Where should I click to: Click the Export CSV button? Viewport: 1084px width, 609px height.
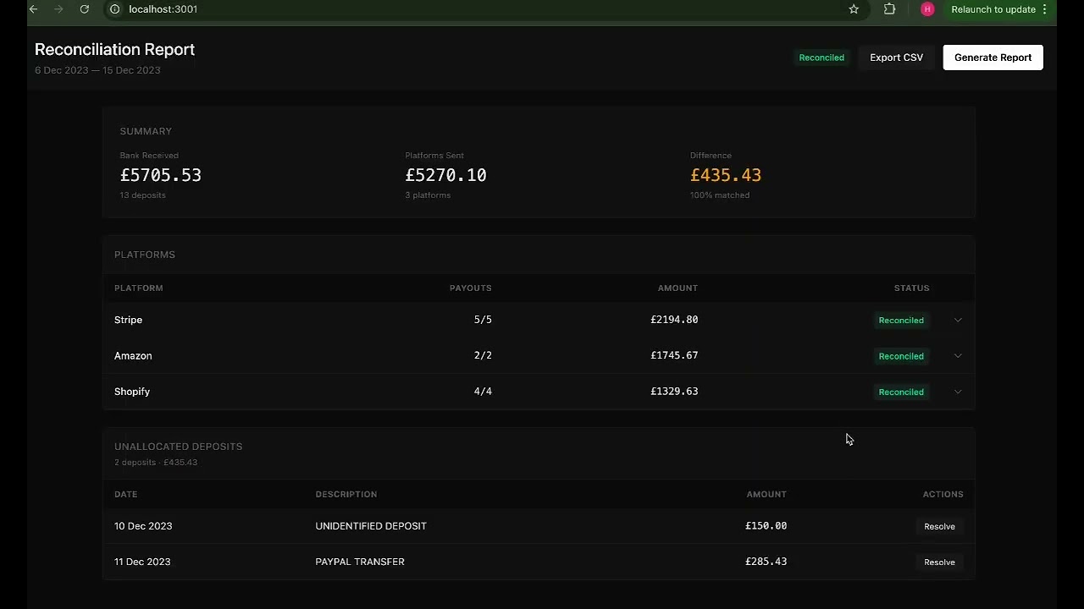[x=896, y=58]
